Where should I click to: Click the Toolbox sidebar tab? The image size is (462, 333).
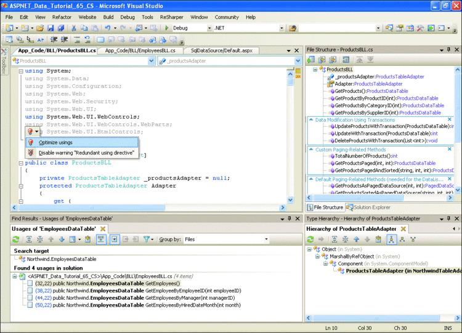coord(4,61)
